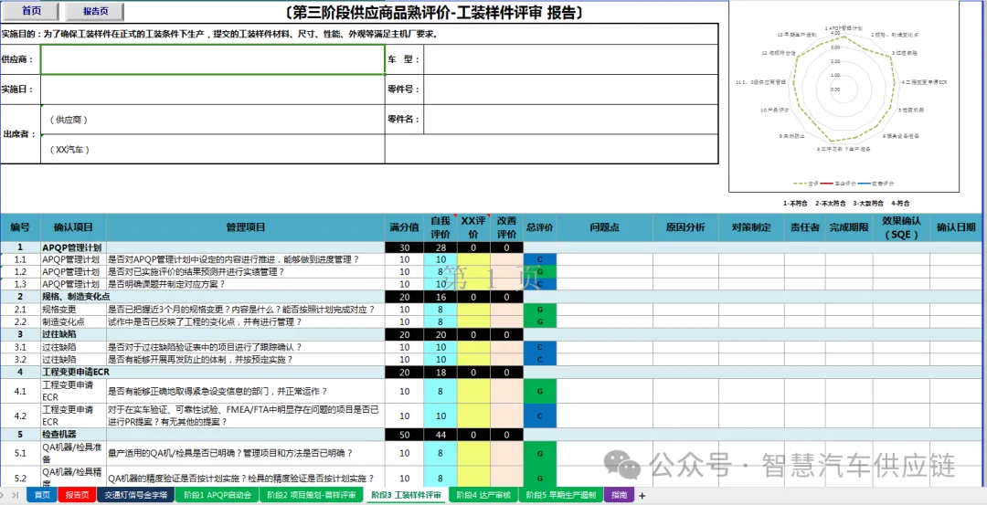The height and width of the screenshot is (505, 987).
Task: Click the 确认日期 column header
Action: [956, 227]
